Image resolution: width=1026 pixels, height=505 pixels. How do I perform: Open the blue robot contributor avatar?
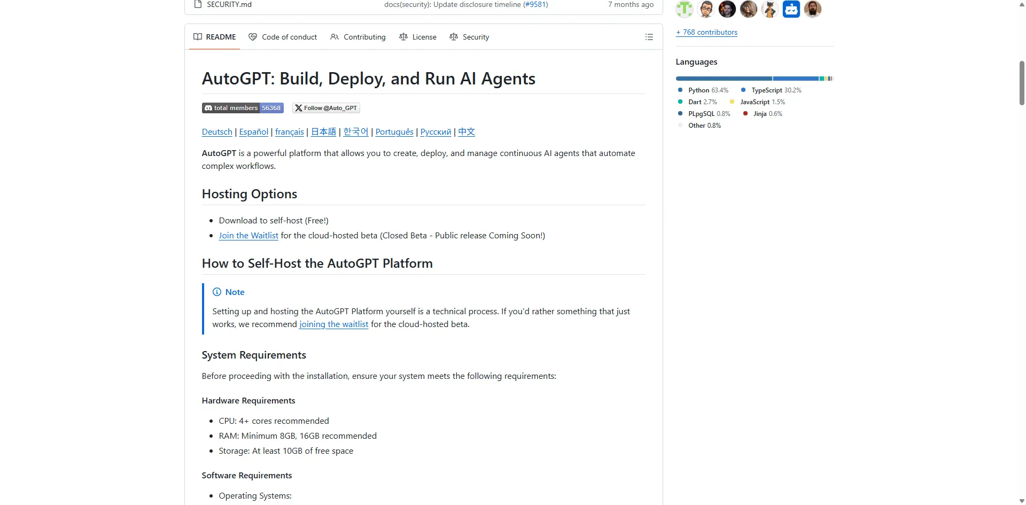(791, 9)
